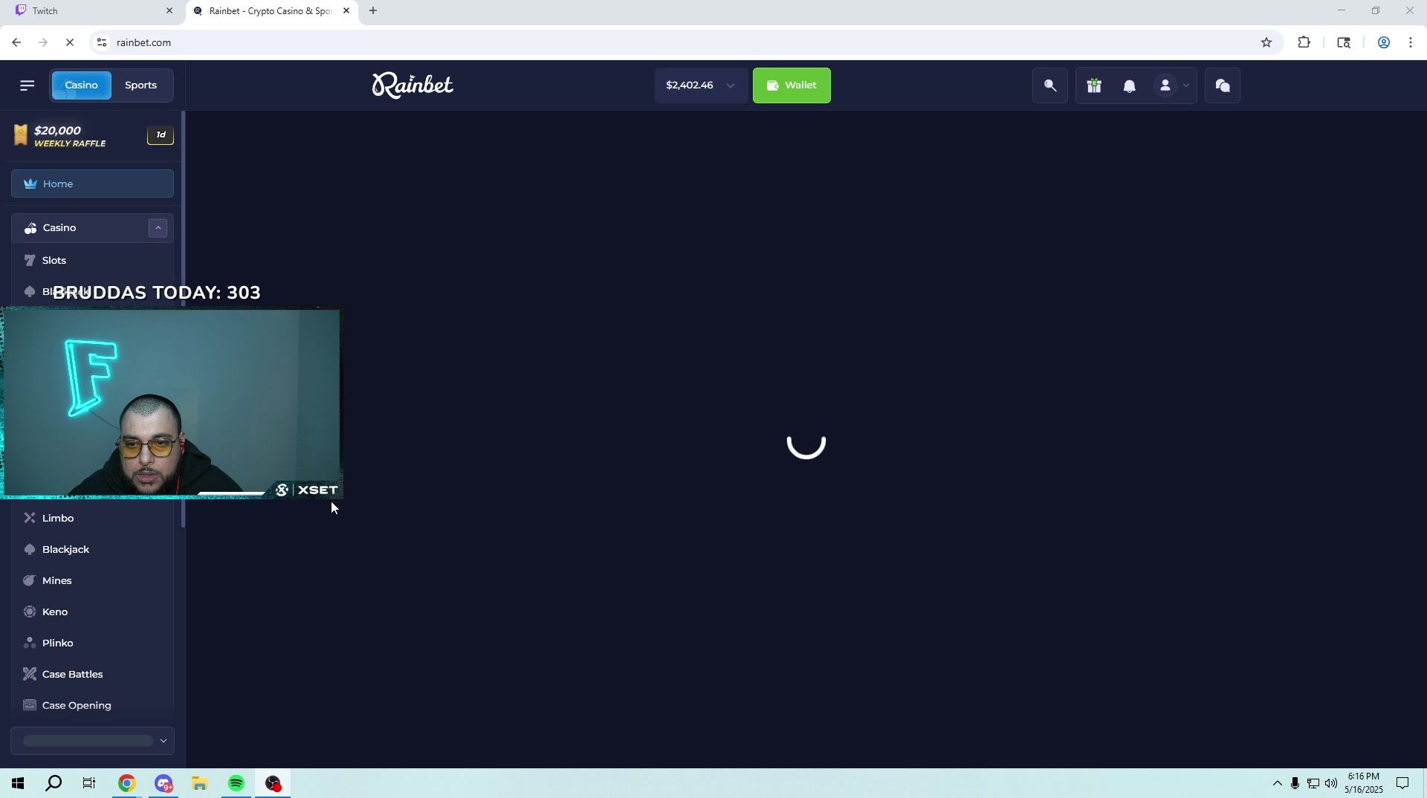Open browser extensions puzzle icon
Viewport: 1427px width, 798px height.
[x=1304, y=43]
